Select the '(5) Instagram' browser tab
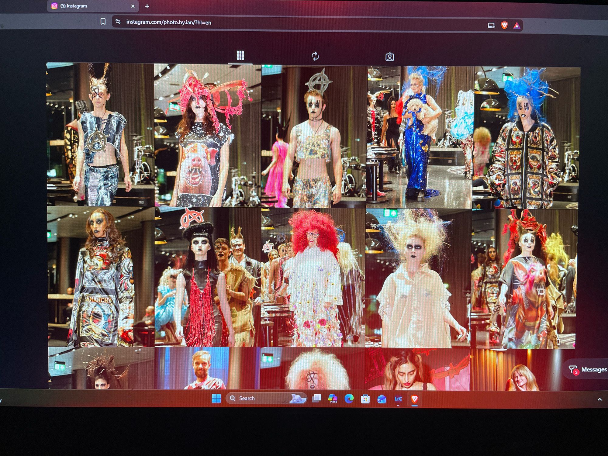The height and width of the screenshot is (456, 608). [93, 6]
